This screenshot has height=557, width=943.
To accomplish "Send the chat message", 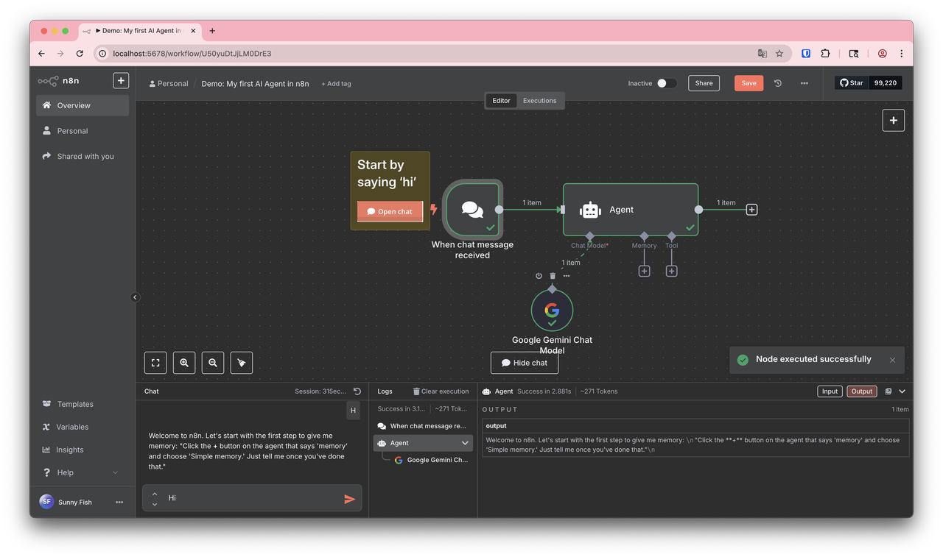I will [x=350, y=499].
